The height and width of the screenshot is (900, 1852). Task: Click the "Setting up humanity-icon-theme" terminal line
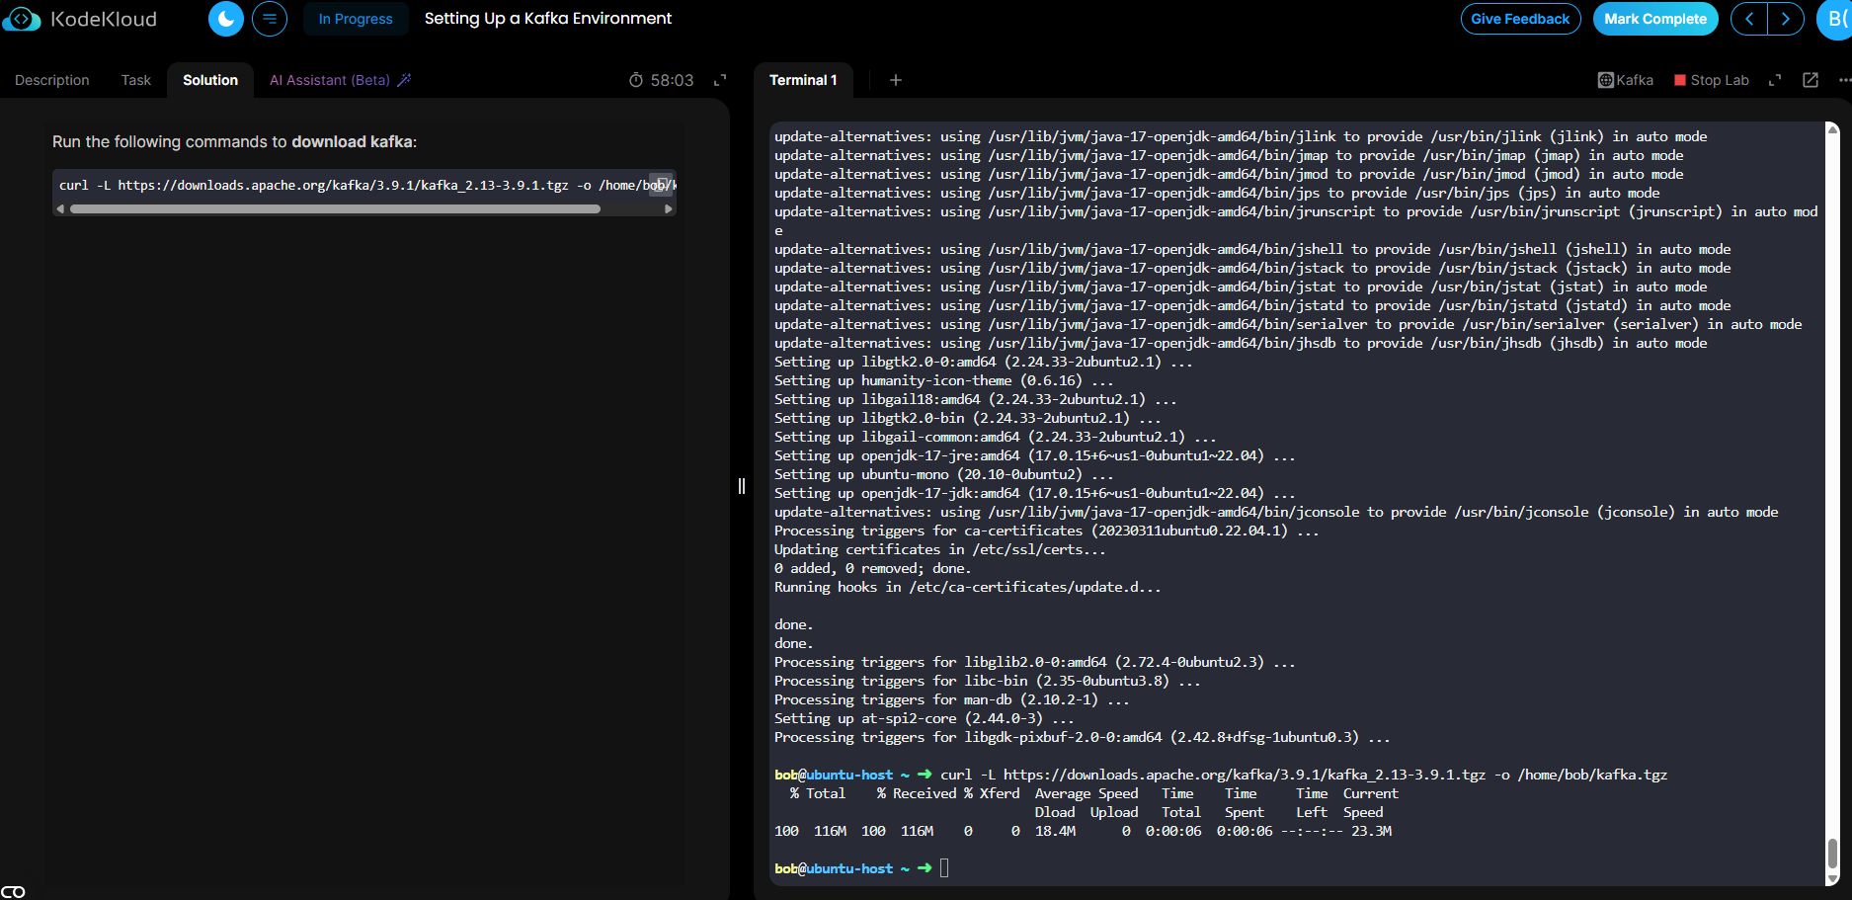click(944, 380)
